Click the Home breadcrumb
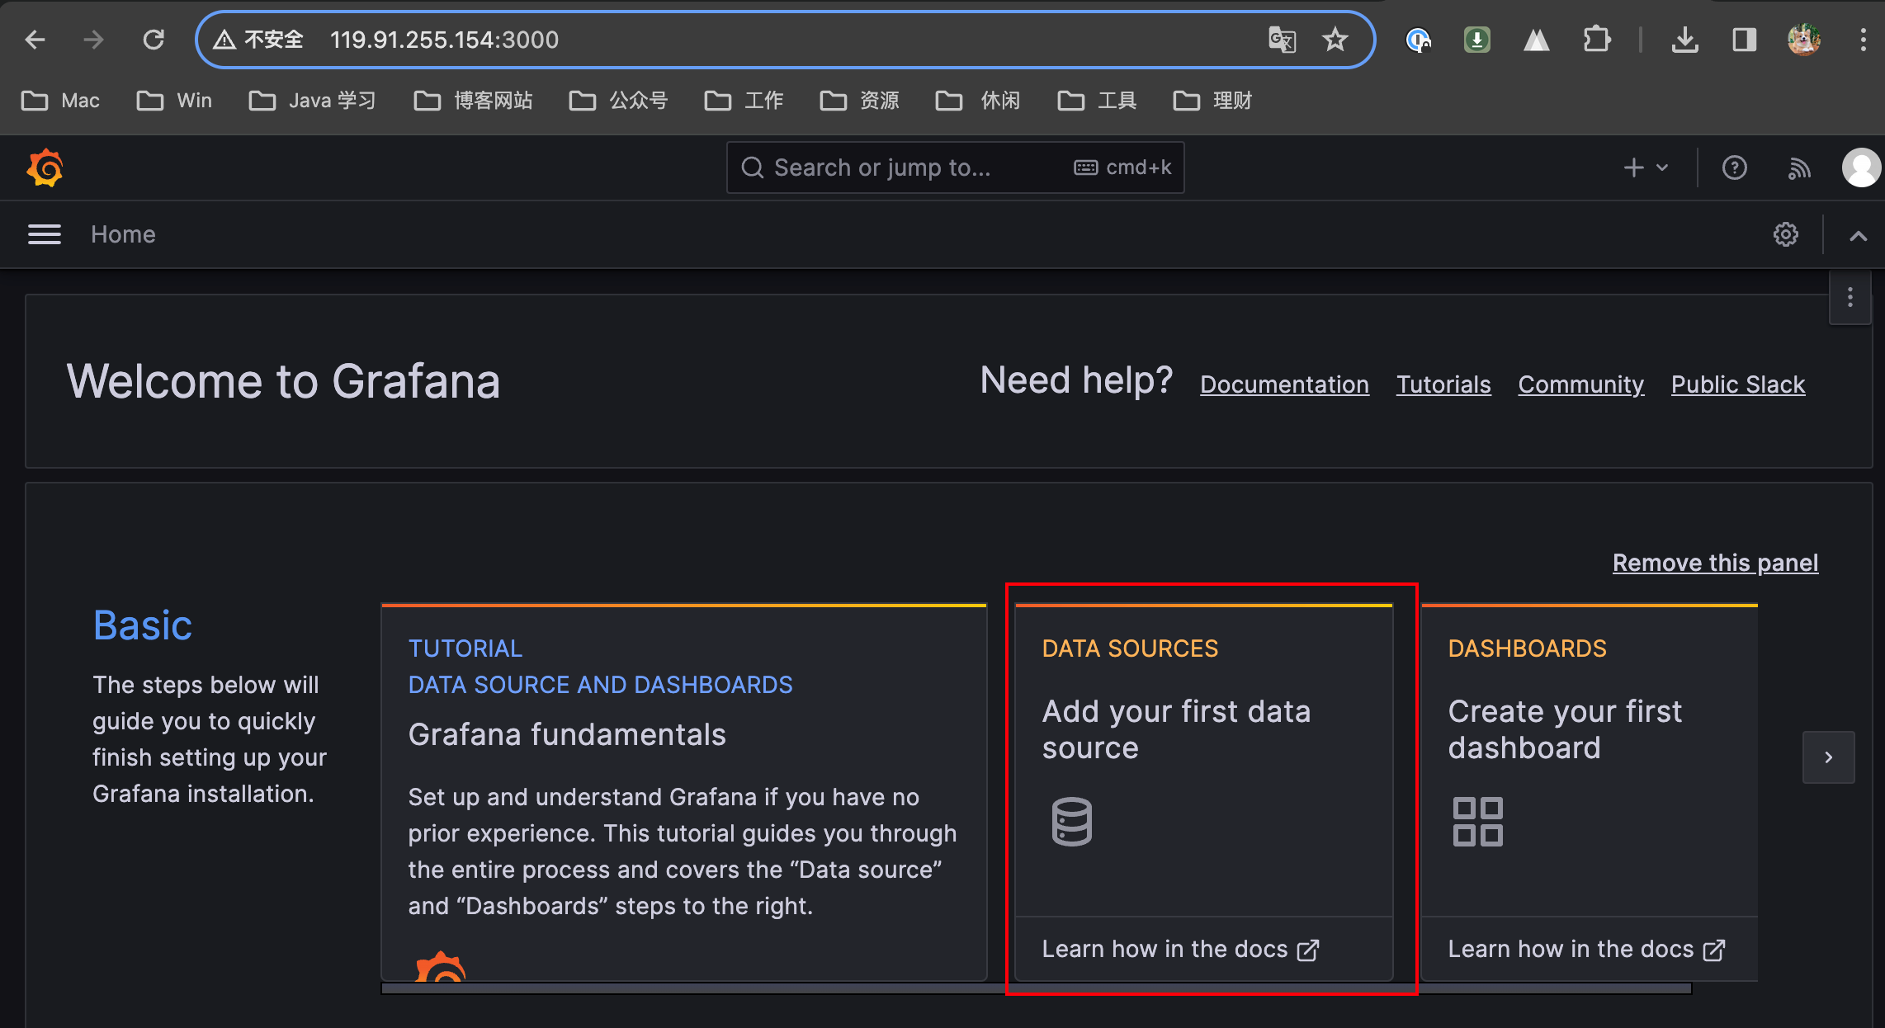The width and height of the screenshot is (1885, 1028). coord(123,234)
